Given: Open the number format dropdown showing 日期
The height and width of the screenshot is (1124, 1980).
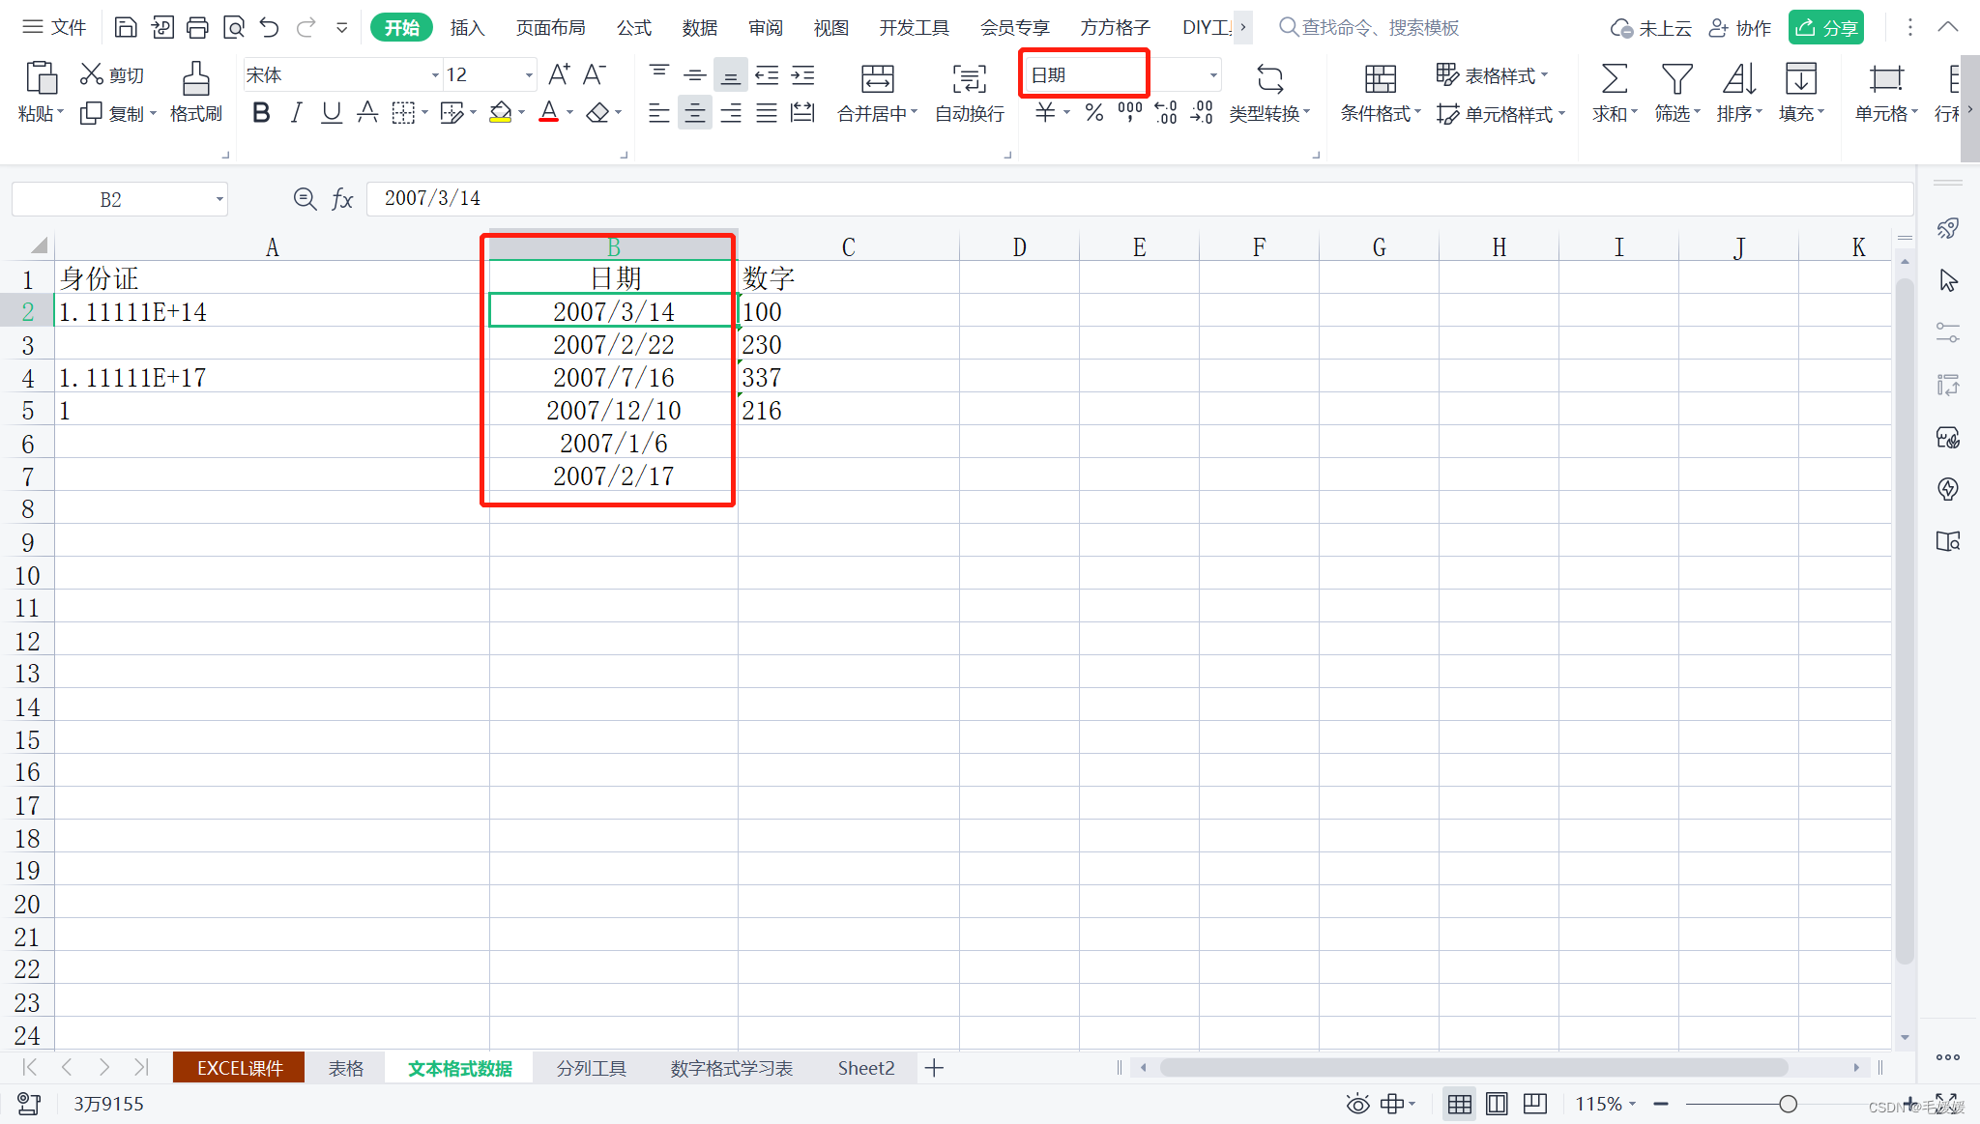Looking at the screenshot, I should 1213,75.
